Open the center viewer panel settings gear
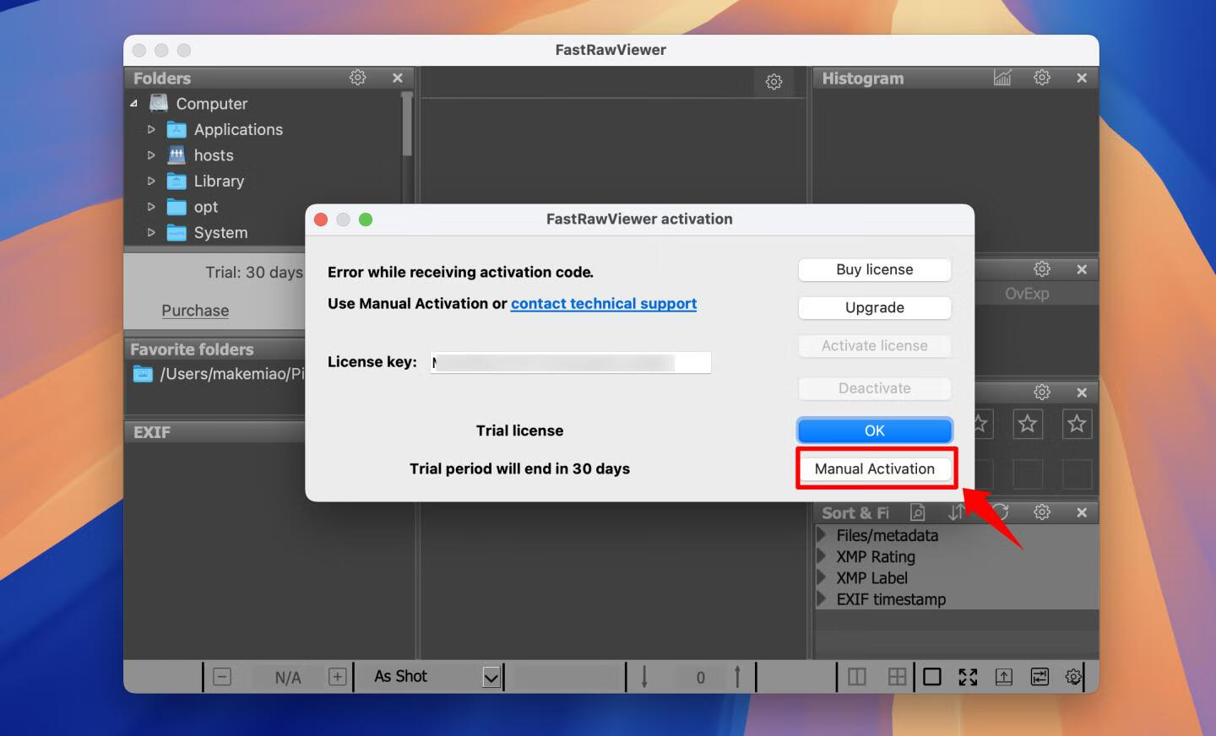The width and height of the screenshot is (1216, 736). pyautogui.click(x=774, y=82)
